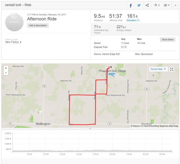Click the athlete avatar image
Screen dimensions: 180x164
click(15, 22)
